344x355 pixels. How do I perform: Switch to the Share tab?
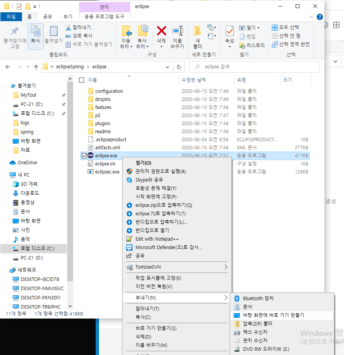click(48, 17)
